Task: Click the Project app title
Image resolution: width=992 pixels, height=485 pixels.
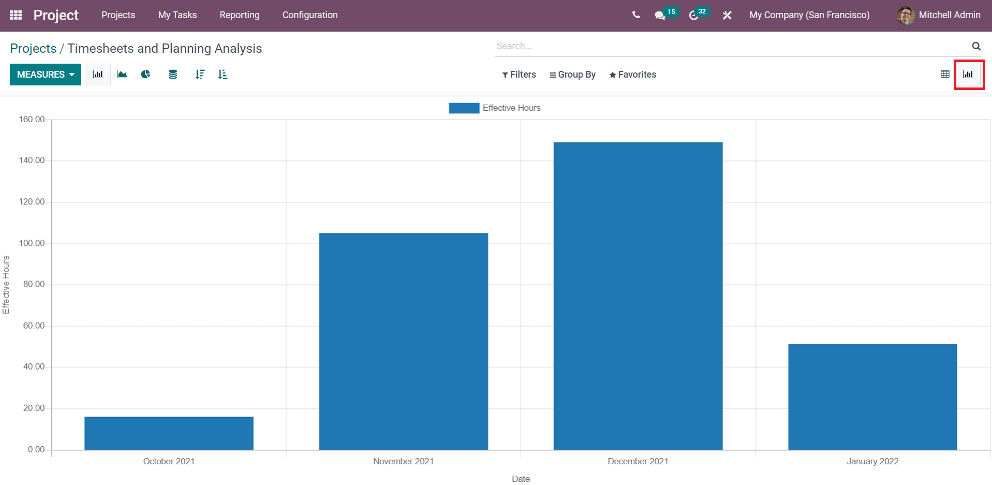Action: [x=56, y=15]
